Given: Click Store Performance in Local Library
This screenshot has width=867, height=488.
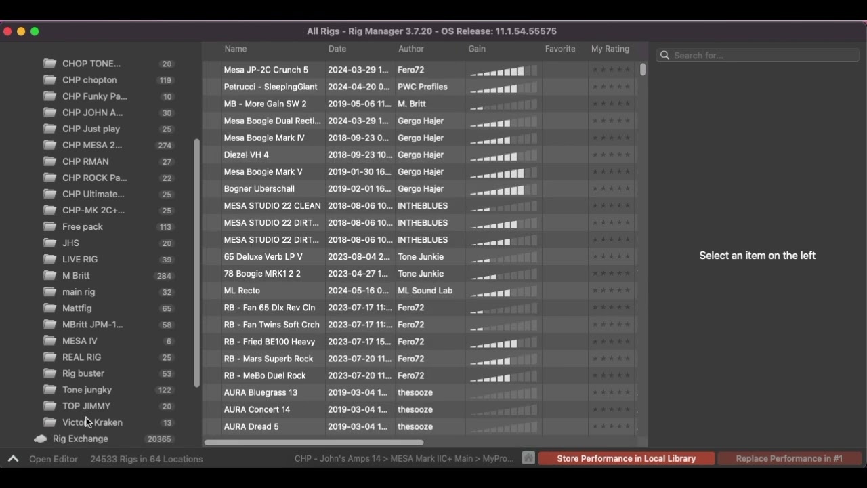Looking at the screenshot, I should pyautogui.click(x=627, y=458).
